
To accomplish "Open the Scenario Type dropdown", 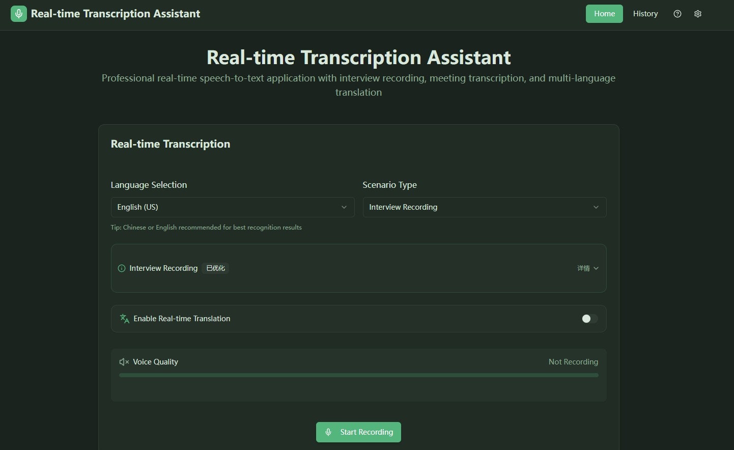I will pos(484,207).
